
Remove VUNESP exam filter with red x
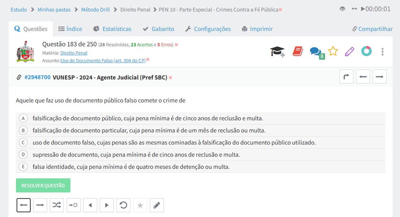(170, 78)
